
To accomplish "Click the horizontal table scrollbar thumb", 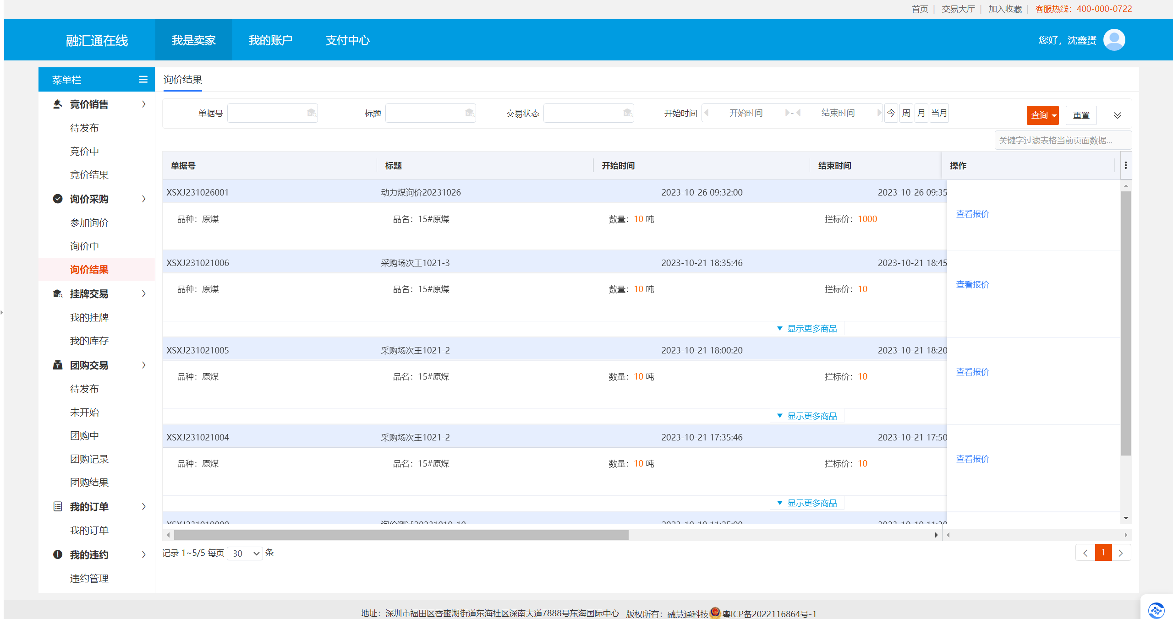I will [x=401, y=535].
